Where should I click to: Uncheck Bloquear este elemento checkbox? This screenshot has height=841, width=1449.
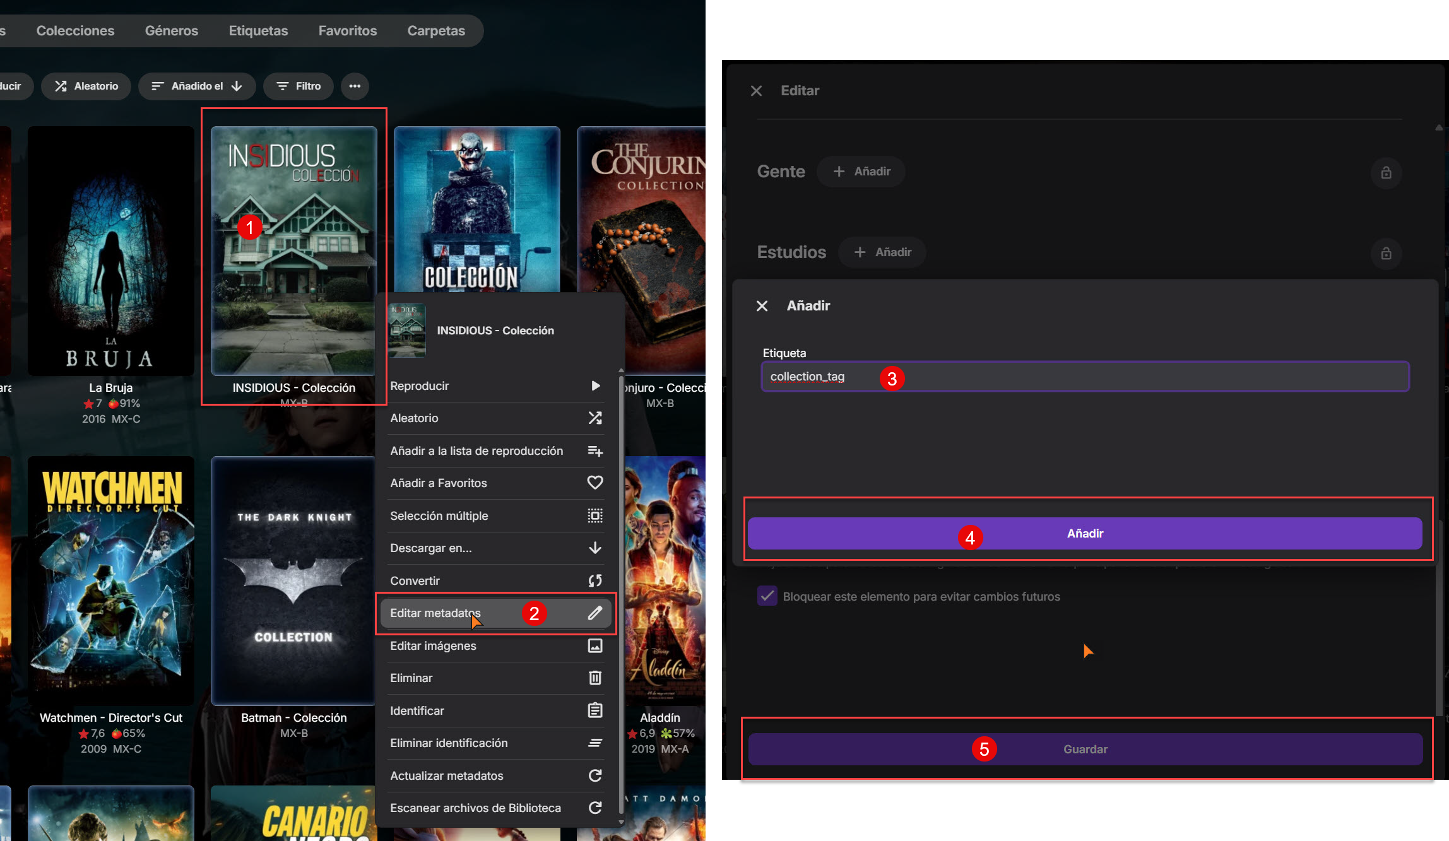pos(767,596)
